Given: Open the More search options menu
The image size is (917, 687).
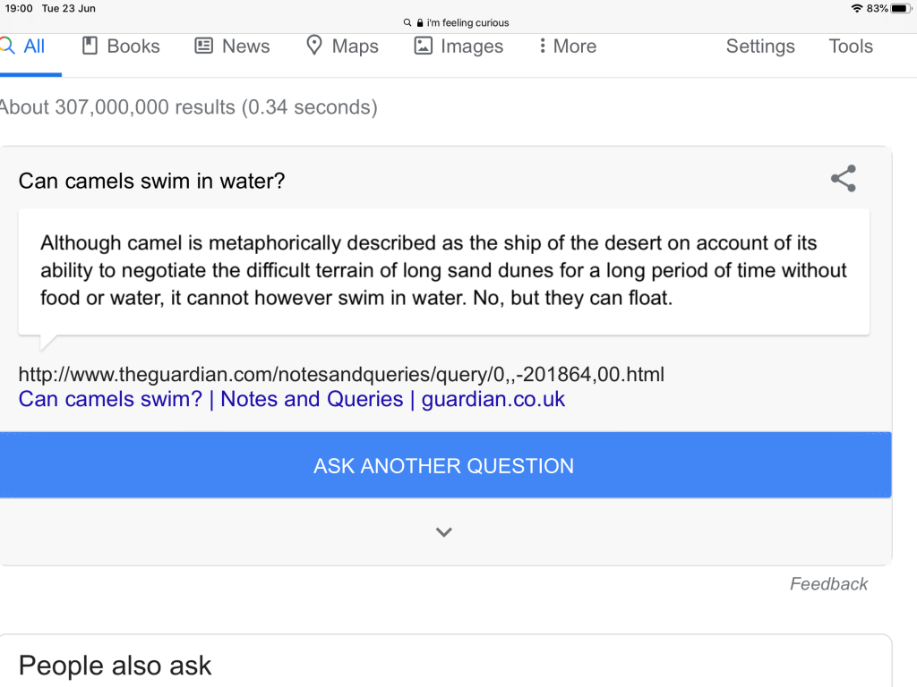Looking at the screenshot, I should point(567,46).
